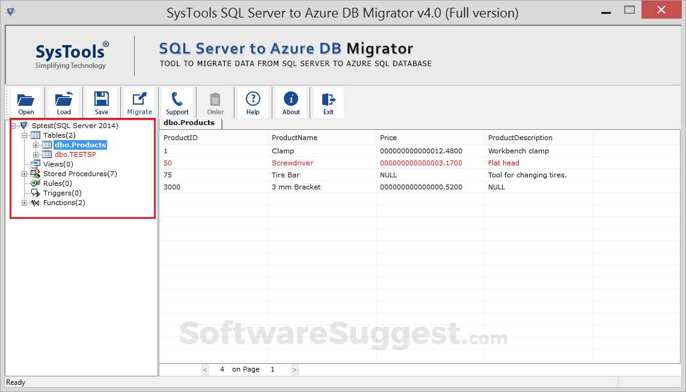Collapse the Tables(2) tree node

point(25,135)
